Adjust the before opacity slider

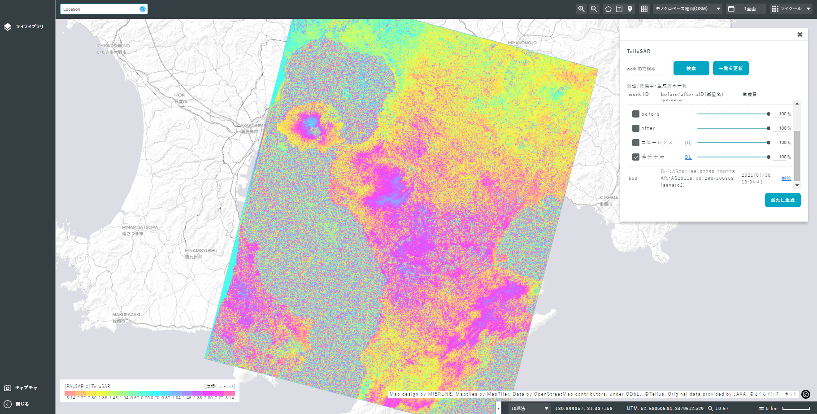coord(734,114)
